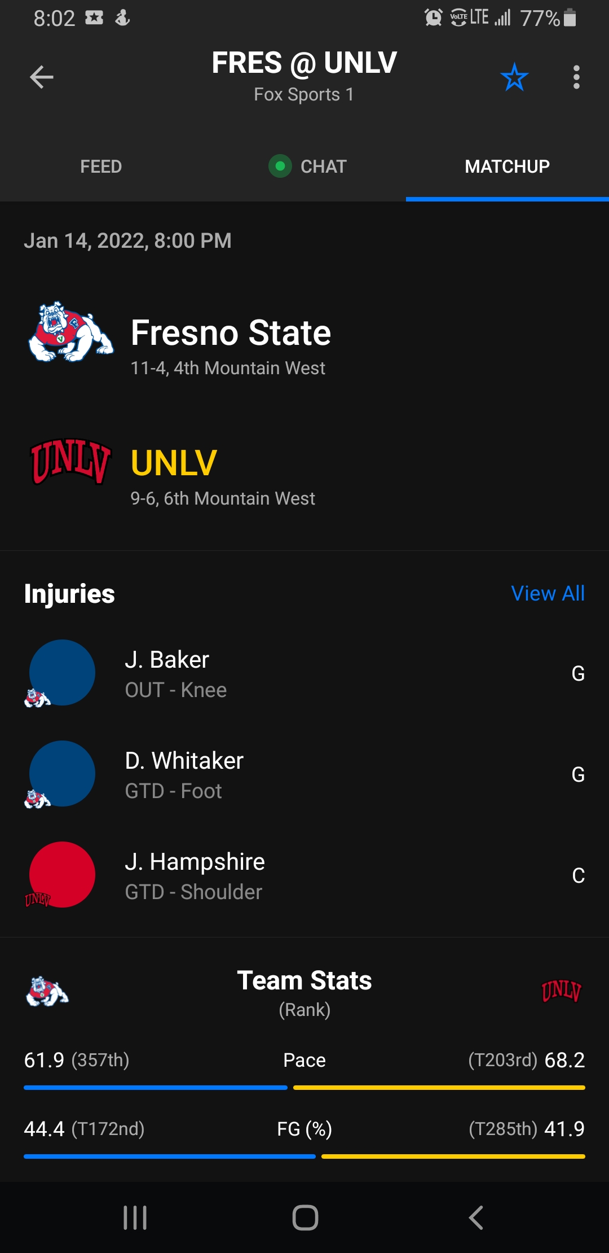Tap the Fresno State bulldog logo
This screenshot has width=609, height=1253.
pyautogui.click(x=70, y=333)
